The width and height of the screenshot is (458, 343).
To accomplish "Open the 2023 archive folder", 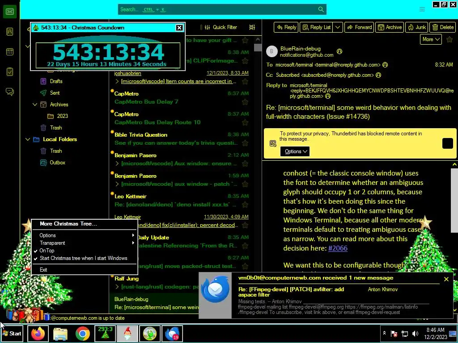I will (x=62, y=116).
